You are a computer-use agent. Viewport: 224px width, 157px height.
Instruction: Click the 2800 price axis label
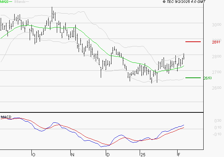(216, 56)
